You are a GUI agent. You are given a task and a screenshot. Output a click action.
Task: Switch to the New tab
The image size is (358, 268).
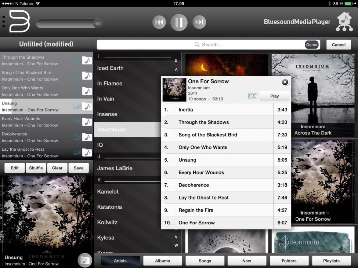point(247,261)
